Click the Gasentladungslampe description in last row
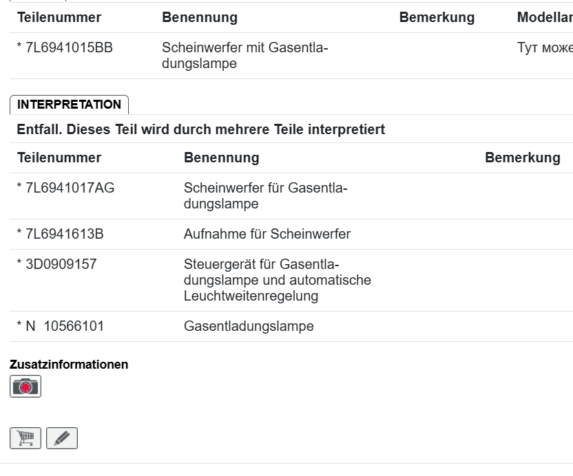573x476 pixels. click(x=249, y=326)
